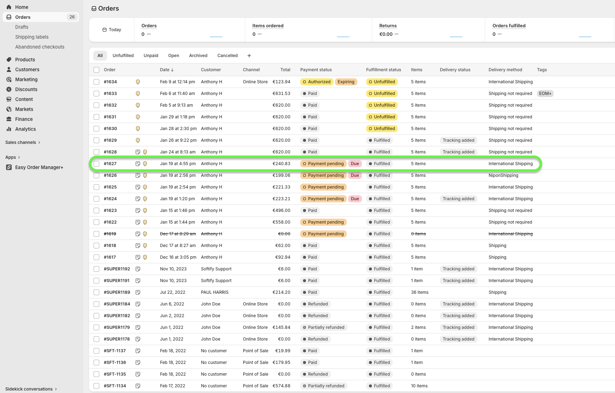615x393 pixels.
Task: Click the note icon on order #SUPER1192
Action: point(138,269)
